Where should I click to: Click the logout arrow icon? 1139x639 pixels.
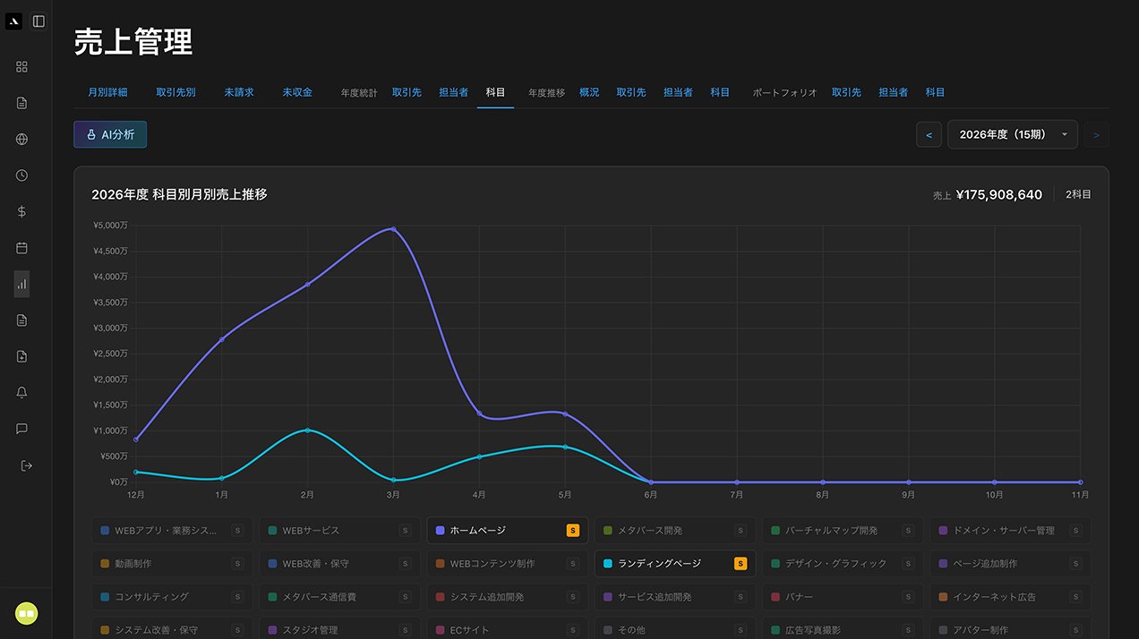coord(26,465)
